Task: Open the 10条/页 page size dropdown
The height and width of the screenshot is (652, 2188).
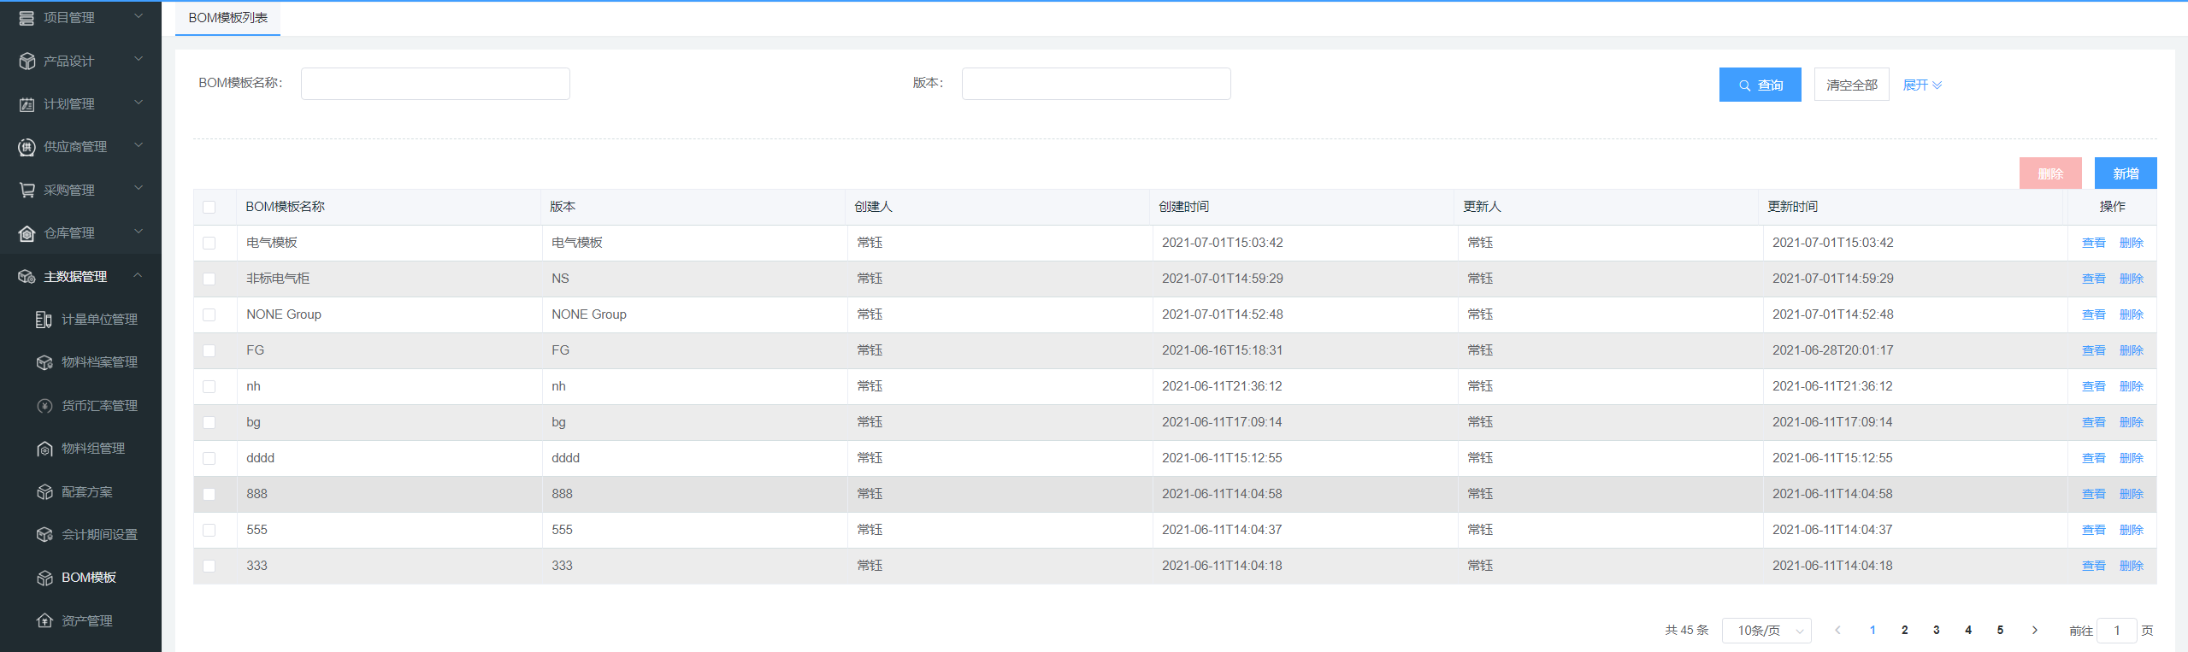Action: point(1766,631)
